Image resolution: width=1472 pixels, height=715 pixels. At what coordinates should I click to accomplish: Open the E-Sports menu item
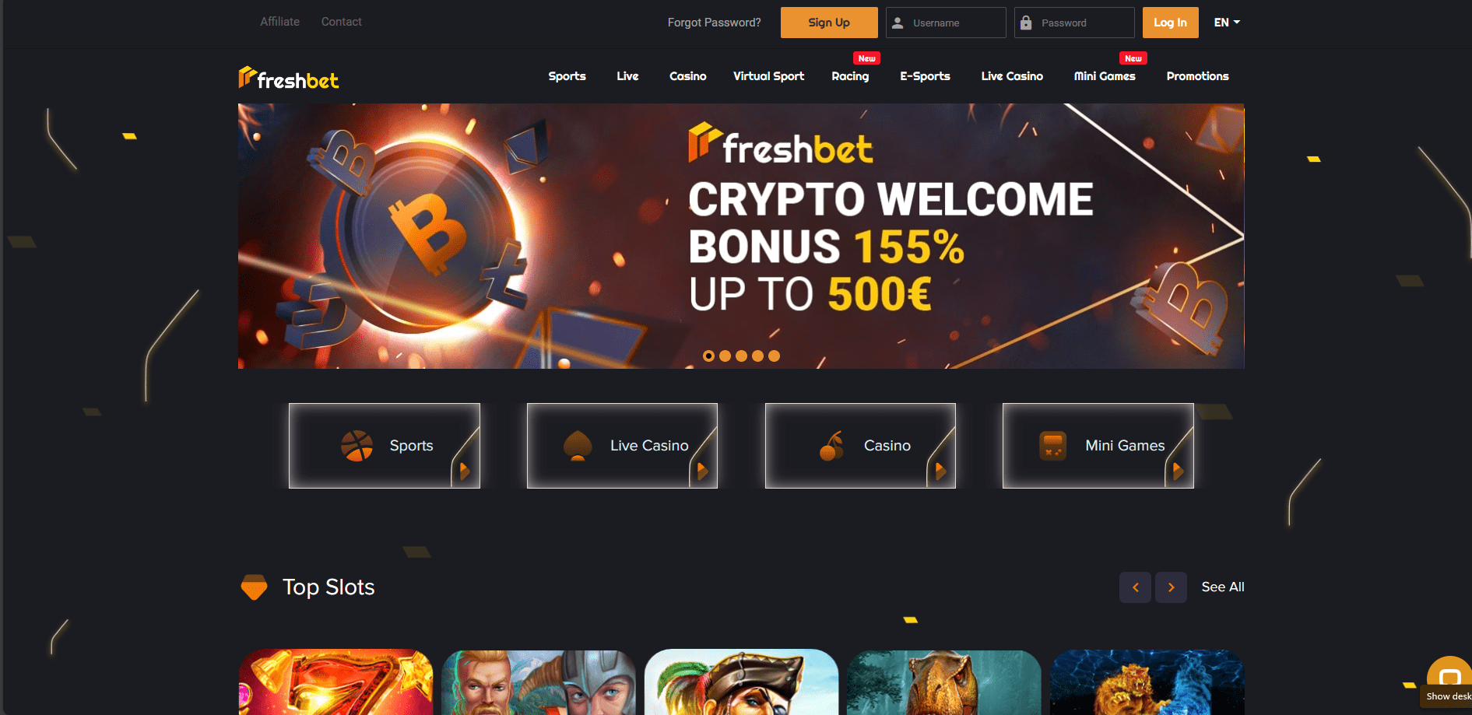coord(925,76)
